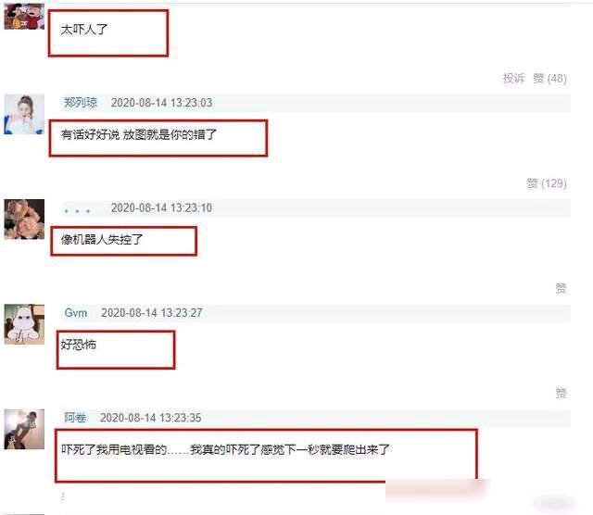This screenshot has width=593, height=515.
Task: Click the comment 有话好好说 放图就是你的错了
Action: click(138, 134)
